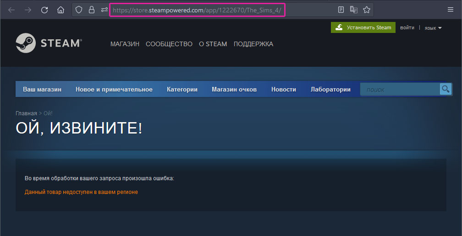Reload the page with refresh icon
462x236 pixels.
point(44,10)
